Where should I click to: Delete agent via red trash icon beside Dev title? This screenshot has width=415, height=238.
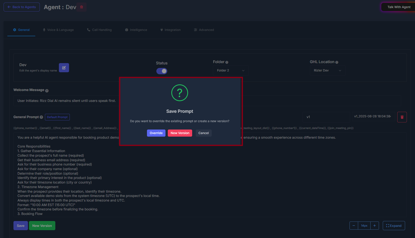click(81, 7)
